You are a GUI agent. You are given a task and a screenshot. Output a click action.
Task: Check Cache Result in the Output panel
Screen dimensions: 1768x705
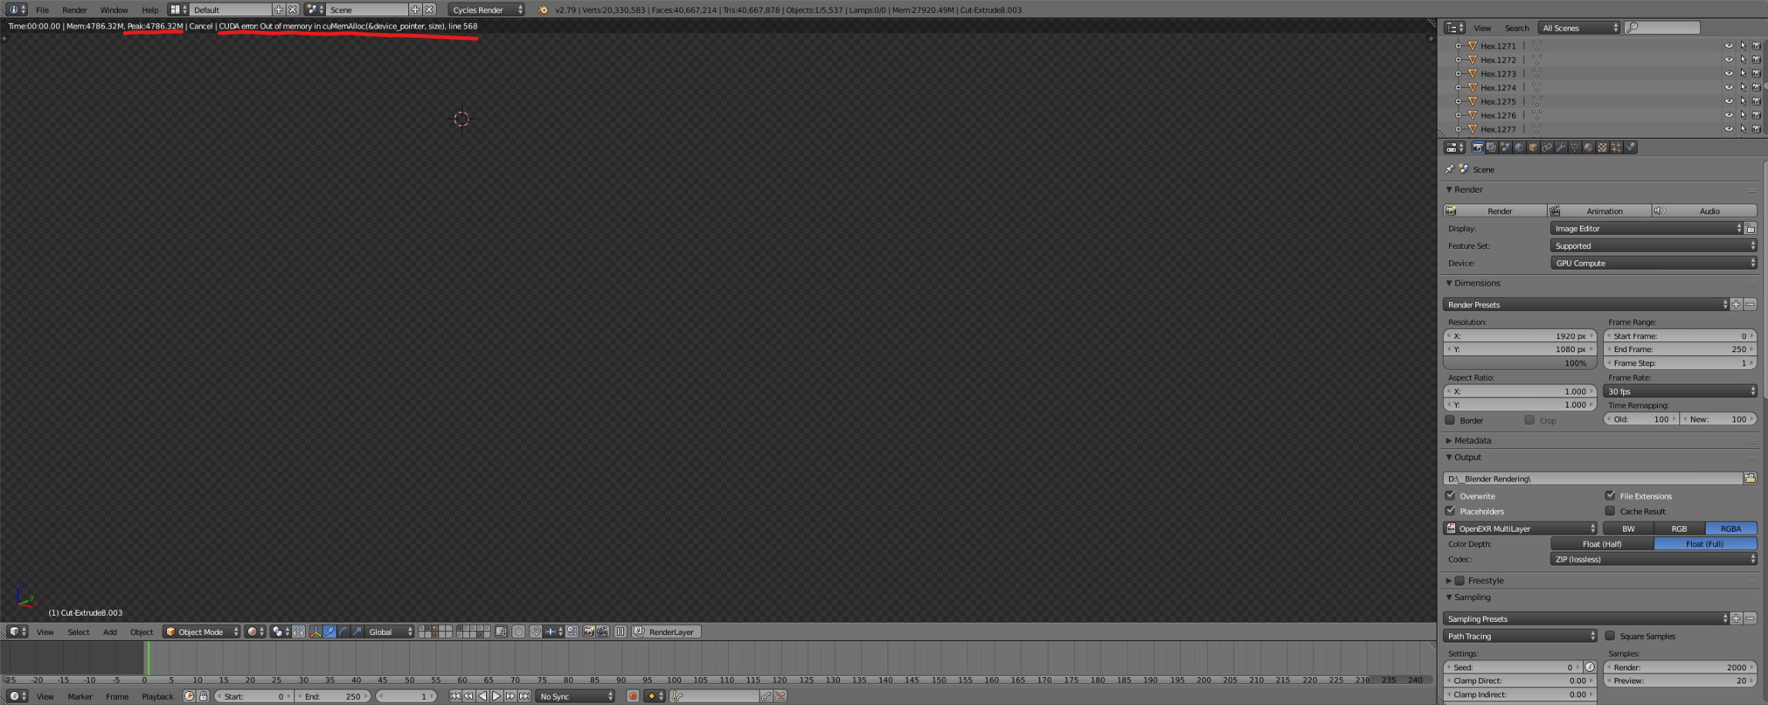1610,511
